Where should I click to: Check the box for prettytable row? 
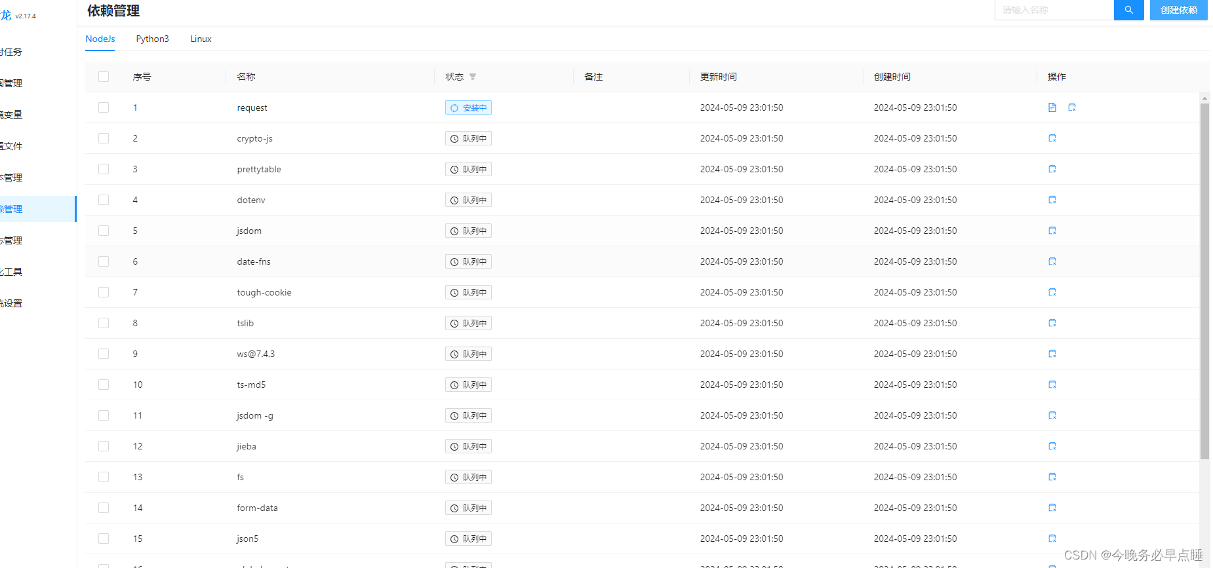104,169
